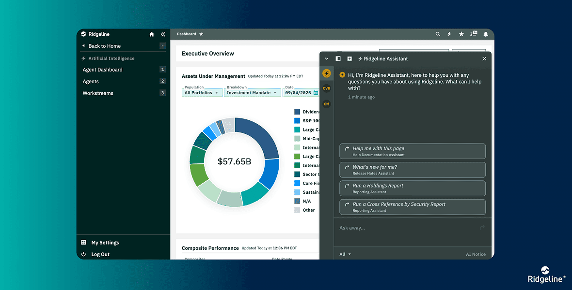The image size is (572, 290).
Task: Click Log Out
Action: click(x=100, y=254)
